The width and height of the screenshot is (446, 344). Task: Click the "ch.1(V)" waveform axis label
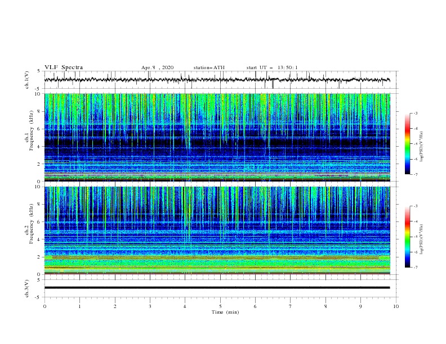(27, 80)
